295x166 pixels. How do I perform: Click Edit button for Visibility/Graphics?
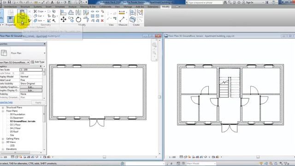pos(31,87)
